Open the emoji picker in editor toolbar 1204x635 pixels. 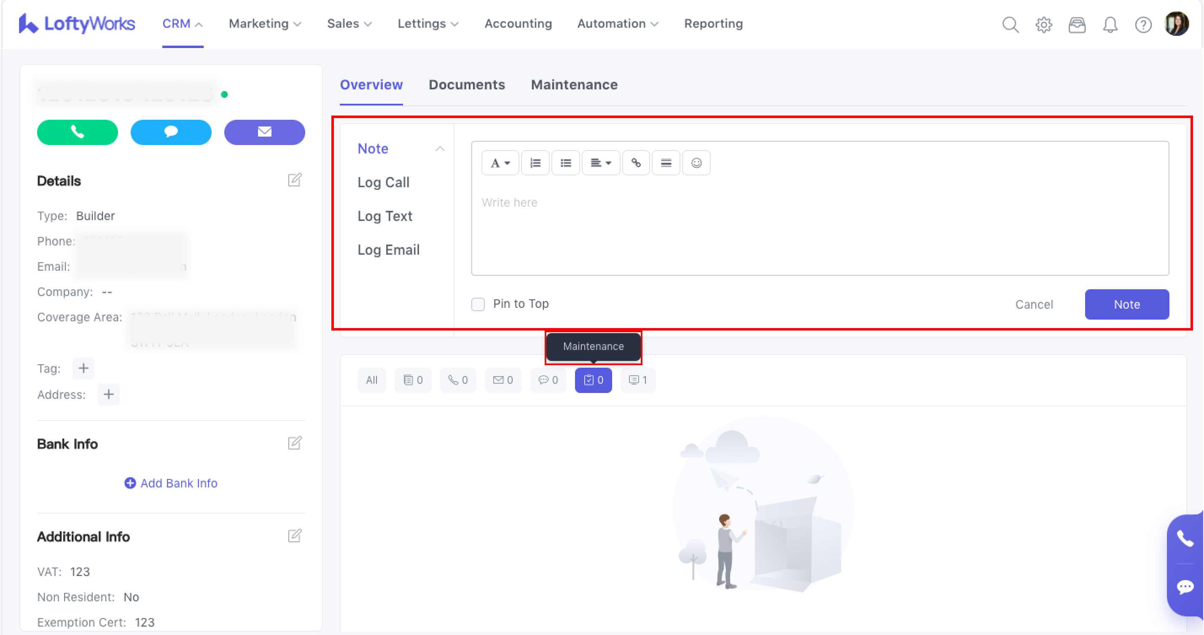coord(696,163)
